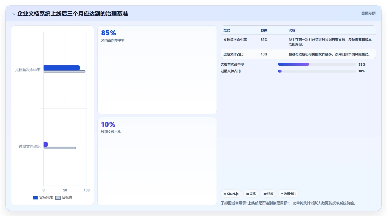Screen dimensions: 387x216
Task: Click the purple bar for 过期文件占比
Action: (46, 144)
